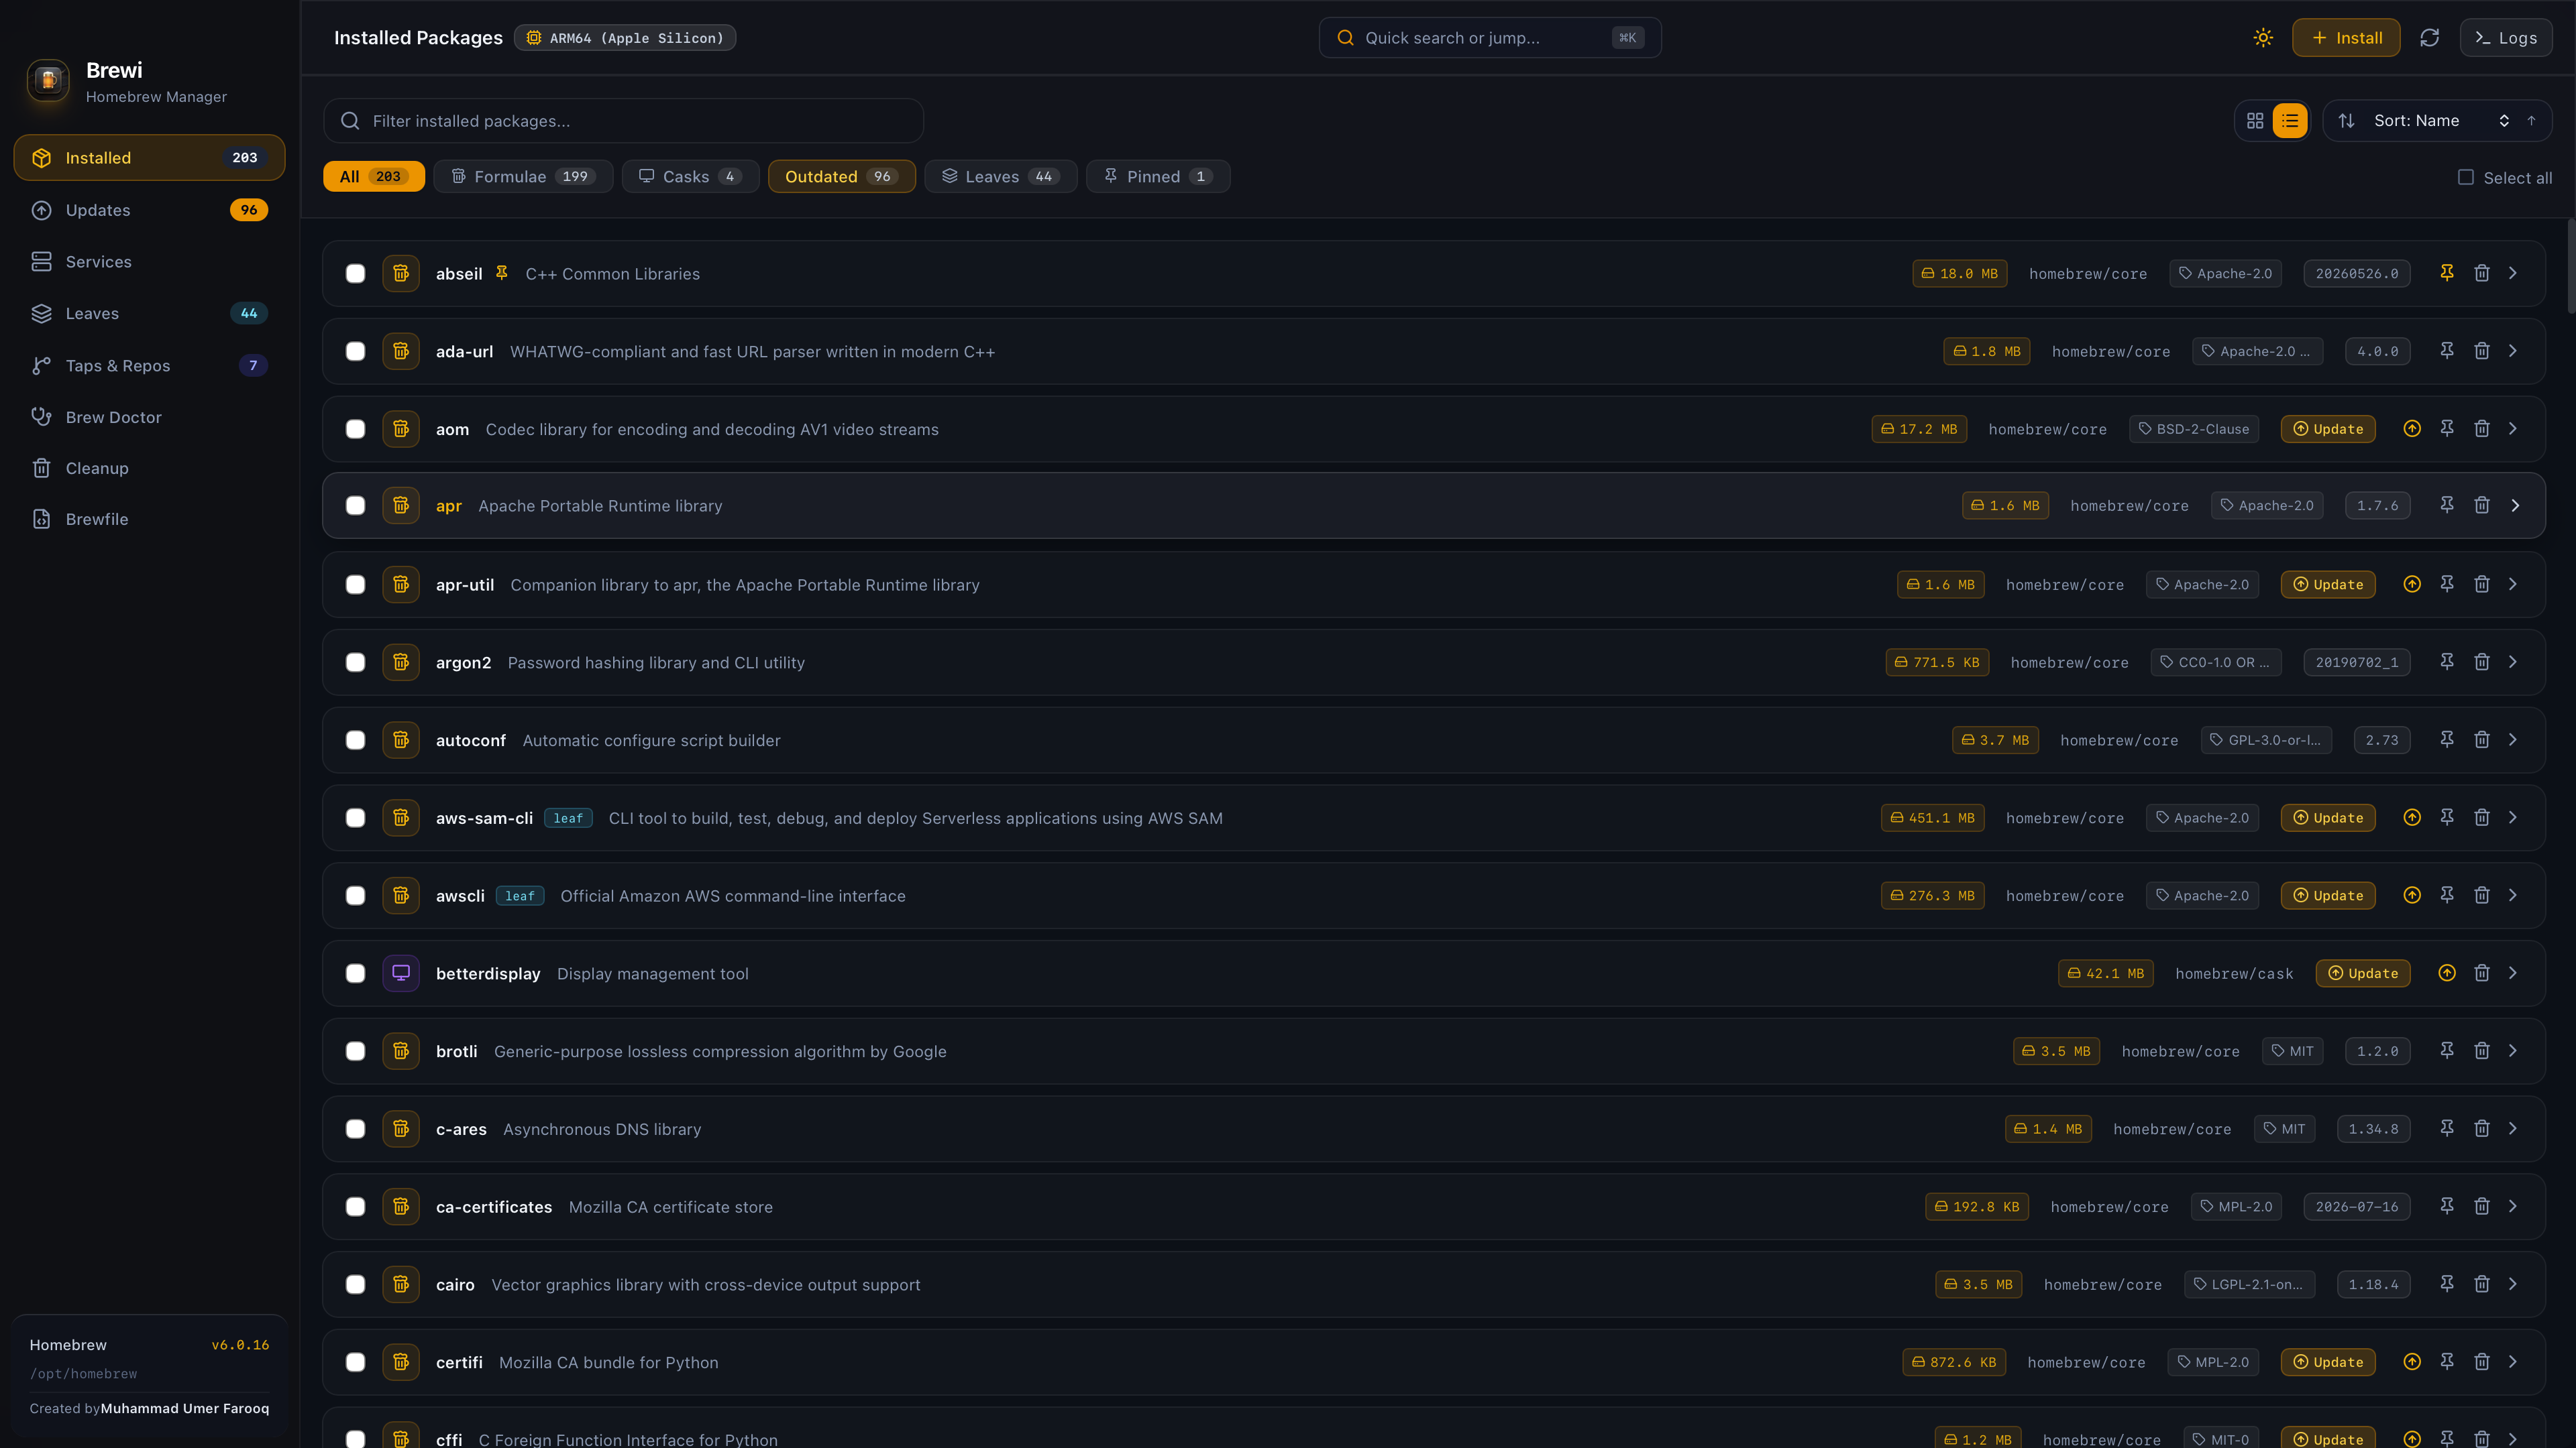Click the Brewi app logo
This screenshot has width=2576, height=1448.
[48, 81]
